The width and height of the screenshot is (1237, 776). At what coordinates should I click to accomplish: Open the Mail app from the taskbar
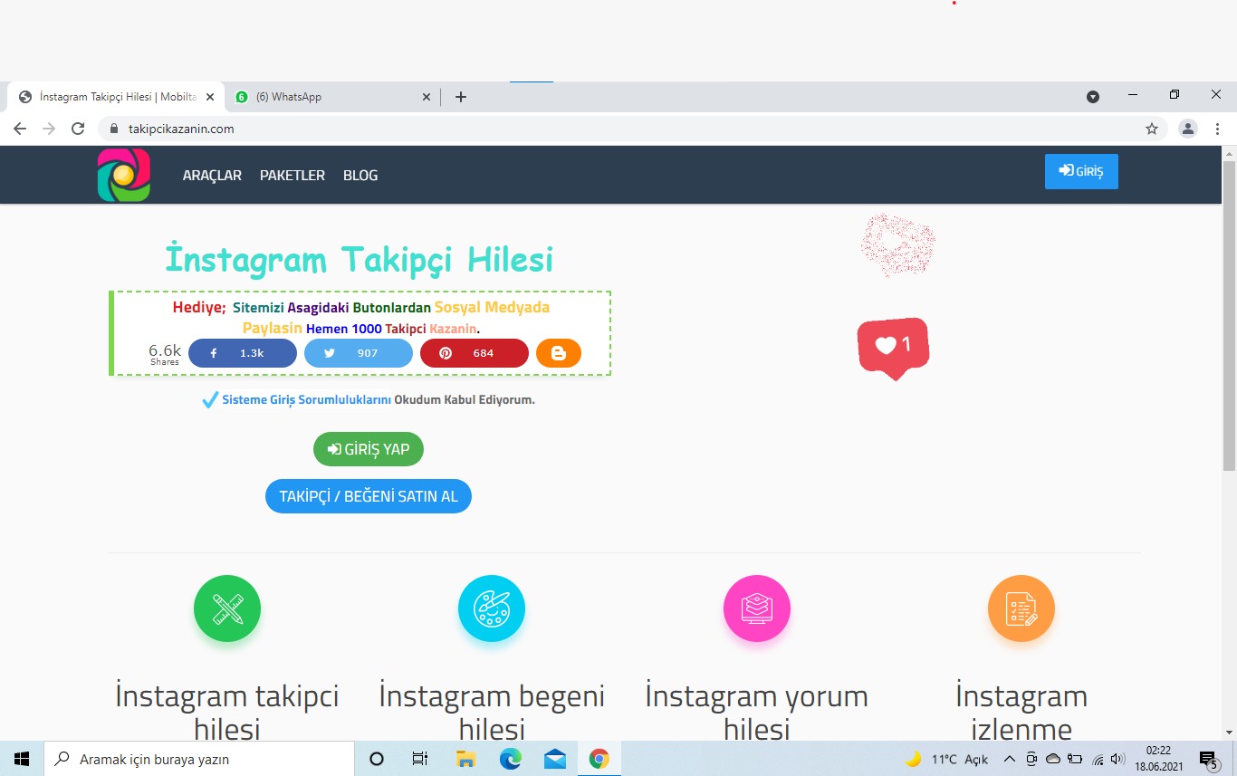pos(555,759)
